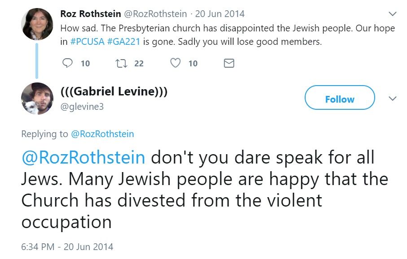407x259 pixels.
Task: Click the (((Gabriel Levine))) display name
Action: (x=114, y=92)
